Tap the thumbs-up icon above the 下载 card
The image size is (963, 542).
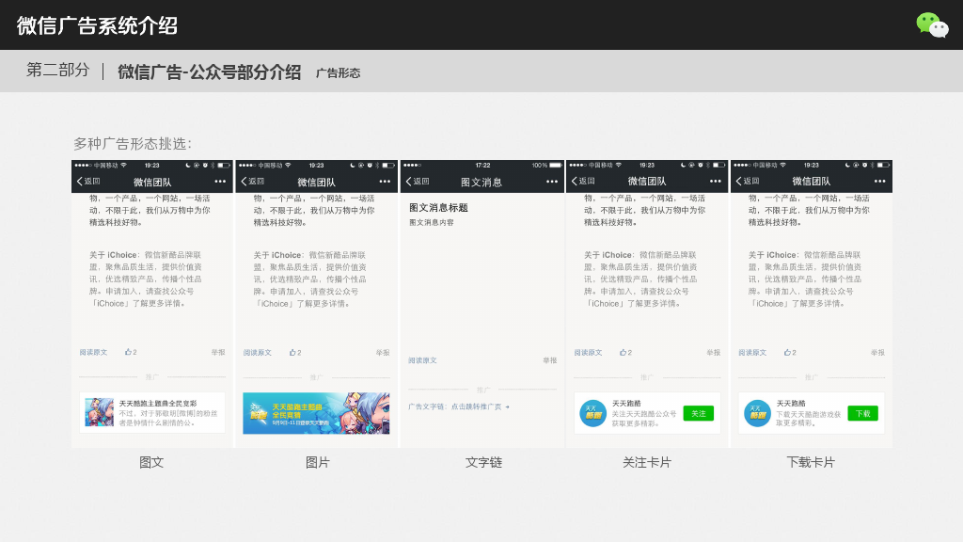tap(788, 352)
